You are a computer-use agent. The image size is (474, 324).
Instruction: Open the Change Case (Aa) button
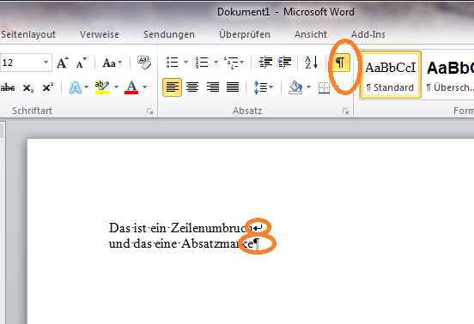(109, 63)
